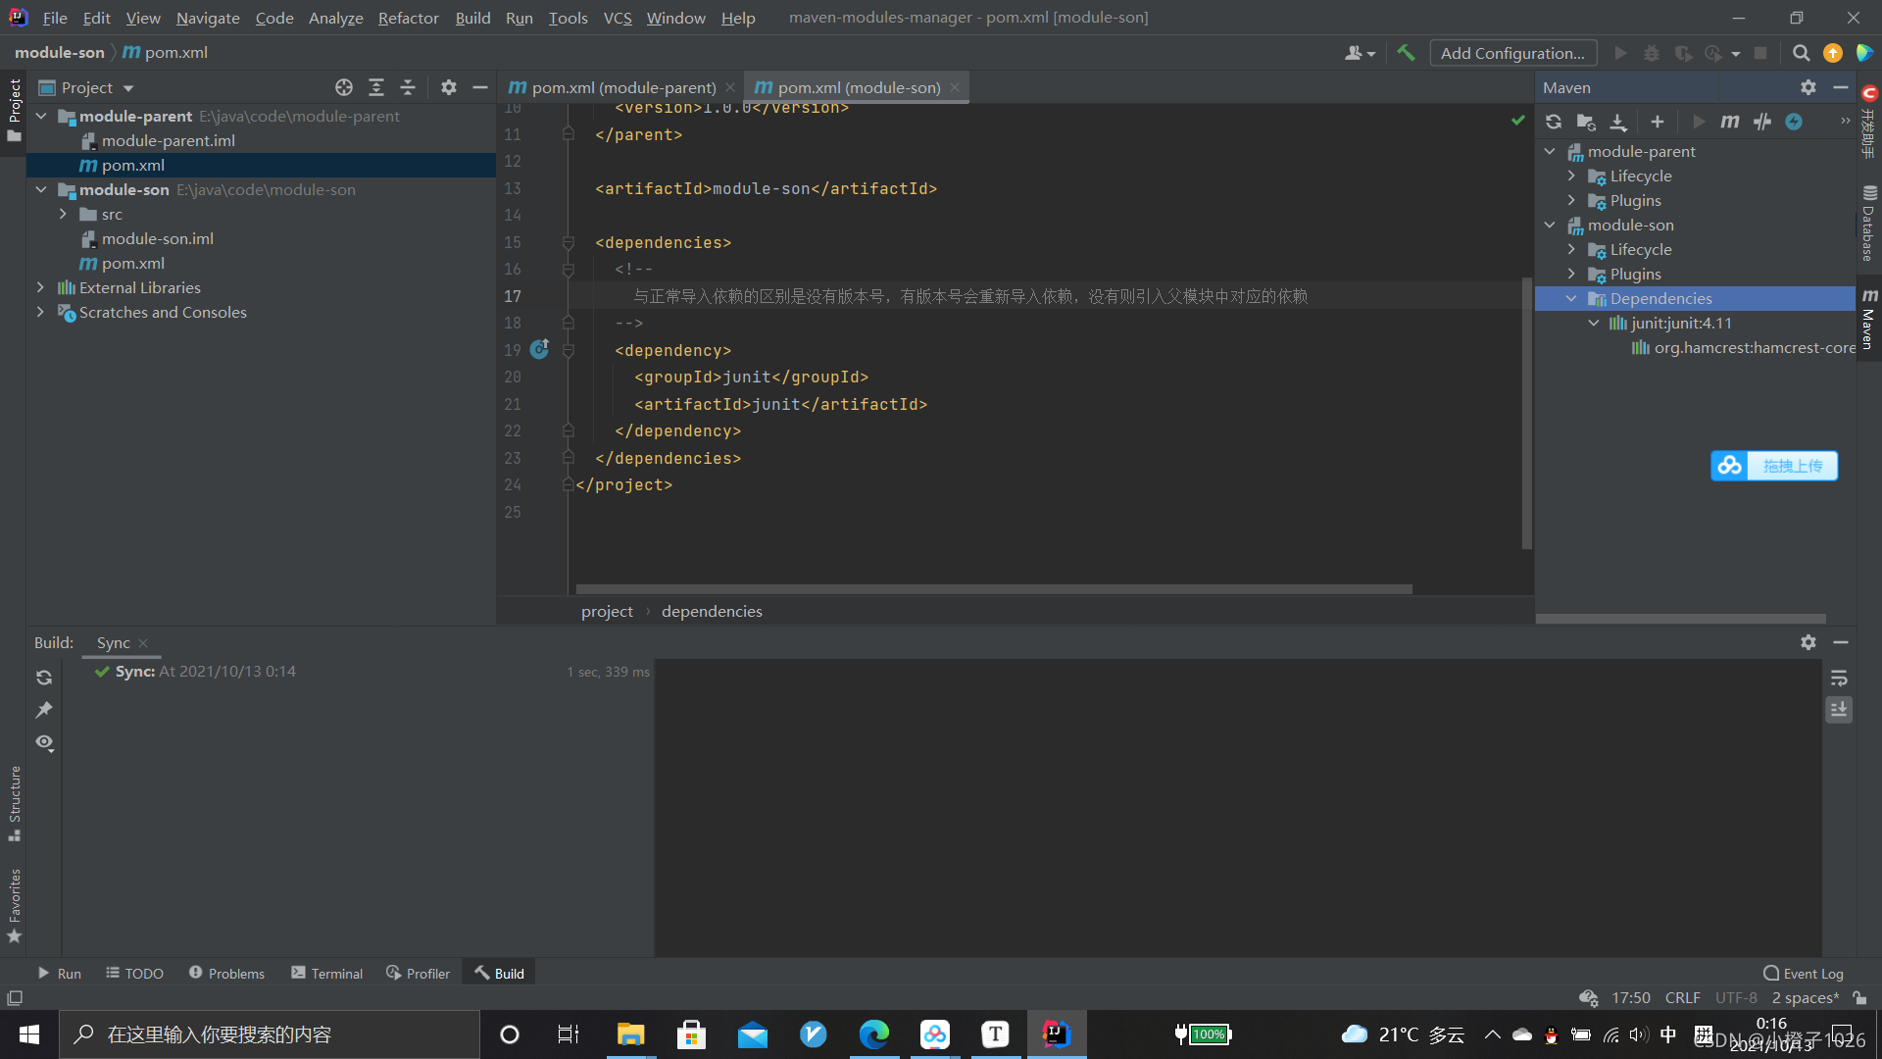Open the user account dropdown icon
This screenshot has height=1059, width=1882.
click(x=1361, y=53)
